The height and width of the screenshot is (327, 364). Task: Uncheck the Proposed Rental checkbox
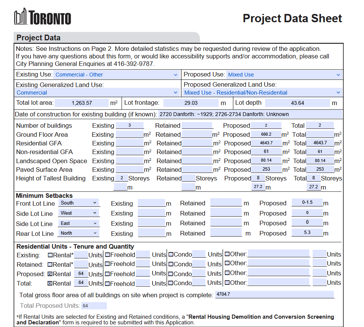click(x=50, y=274)
